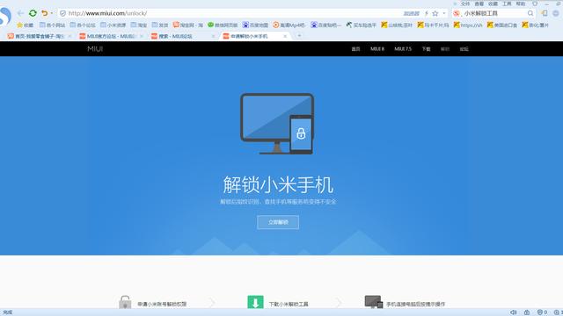Click the zoom level icon in status bar
The height and width of the screenshot is (316, 563).
coord(558,312)
